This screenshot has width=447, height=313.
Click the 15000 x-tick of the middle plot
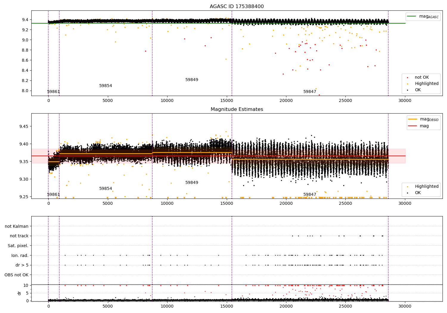(x=226, y=203)
